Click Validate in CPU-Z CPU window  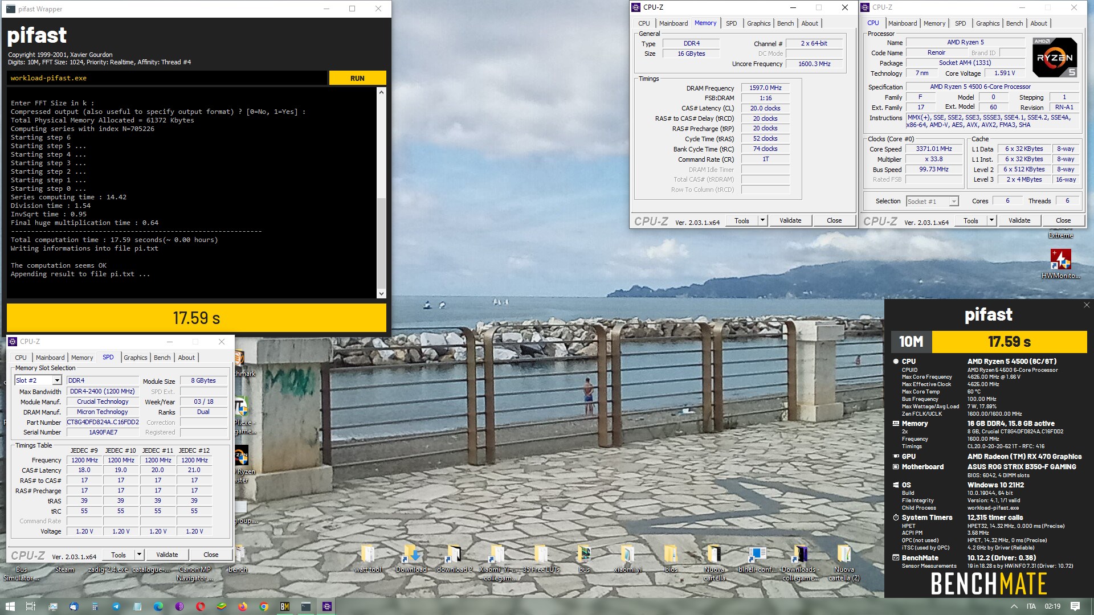click(1019, 220)
